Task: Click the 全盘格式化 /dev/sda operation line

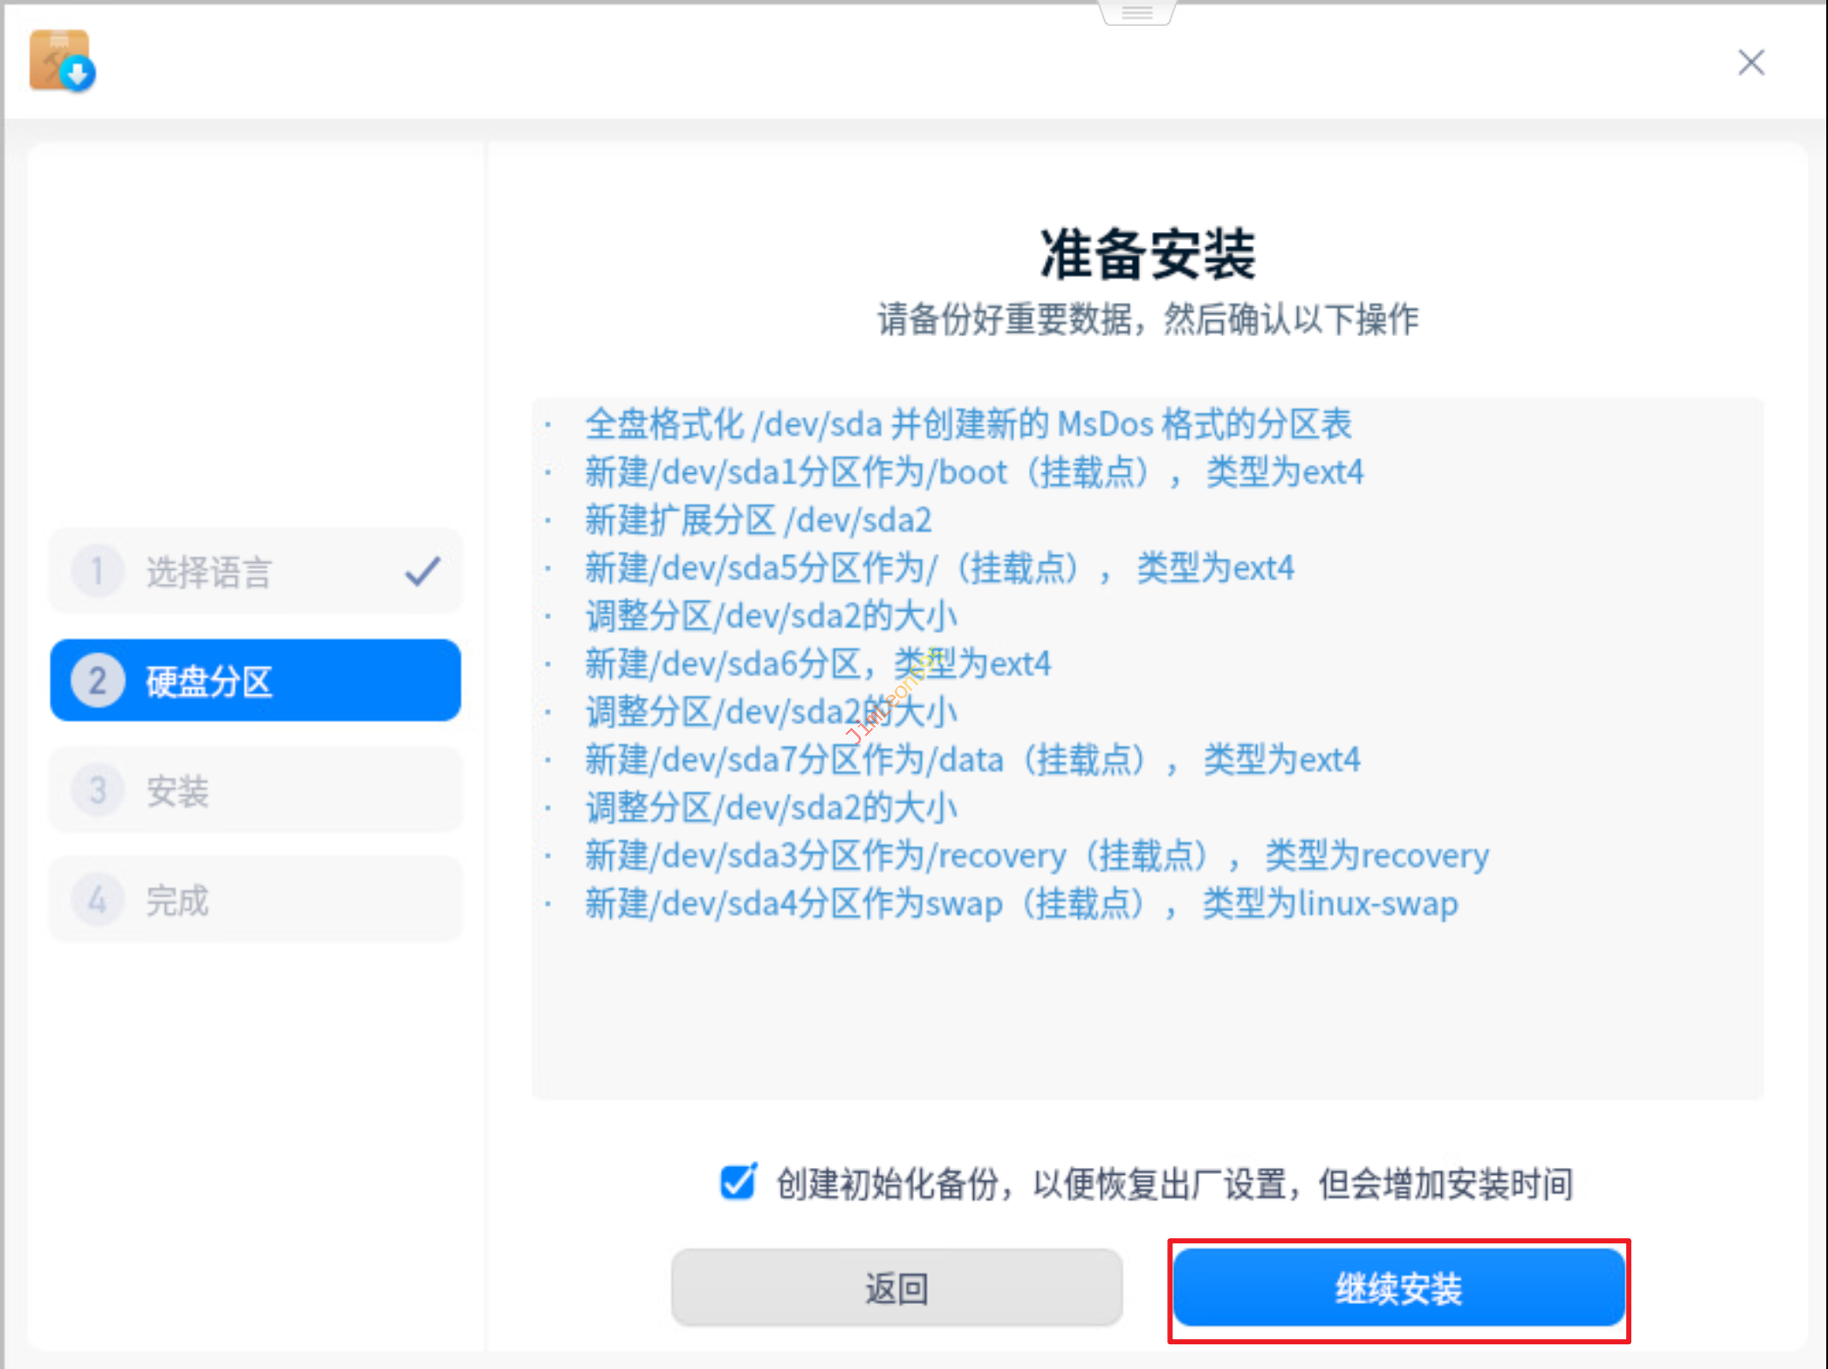Action: pos(967,424)
